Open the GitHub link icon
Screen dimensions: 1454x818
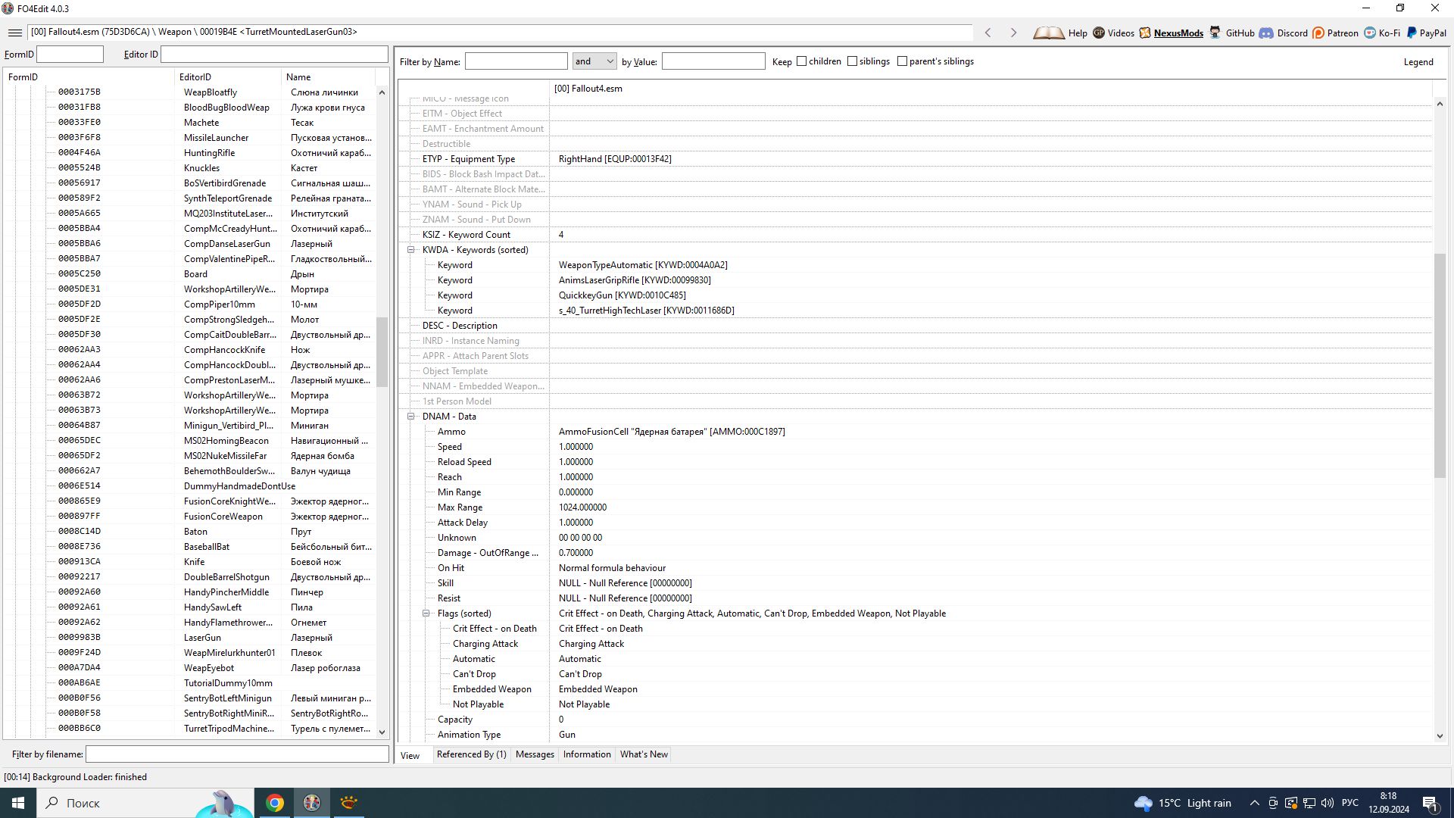click(1215, 33)
